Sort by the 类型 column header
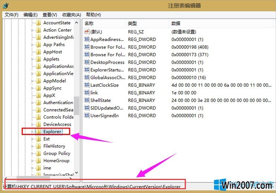The image size is (276, 193). pos(147,23)
